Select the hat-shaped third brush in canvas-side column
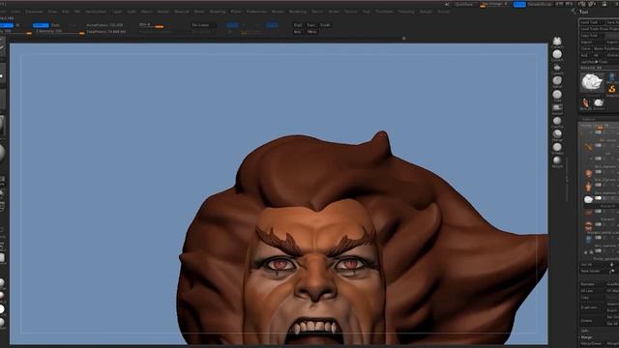 [x=557, y=68]
